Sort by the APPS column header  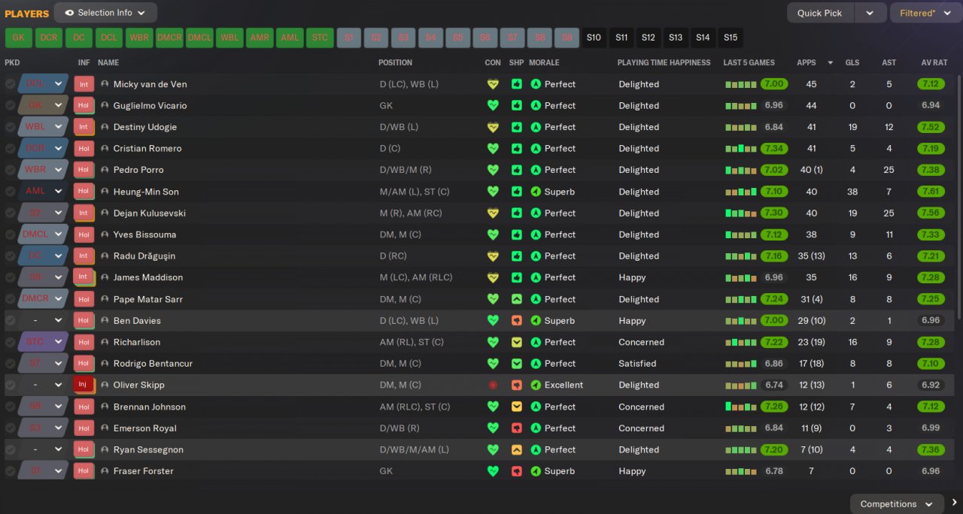tap(806, 62)
